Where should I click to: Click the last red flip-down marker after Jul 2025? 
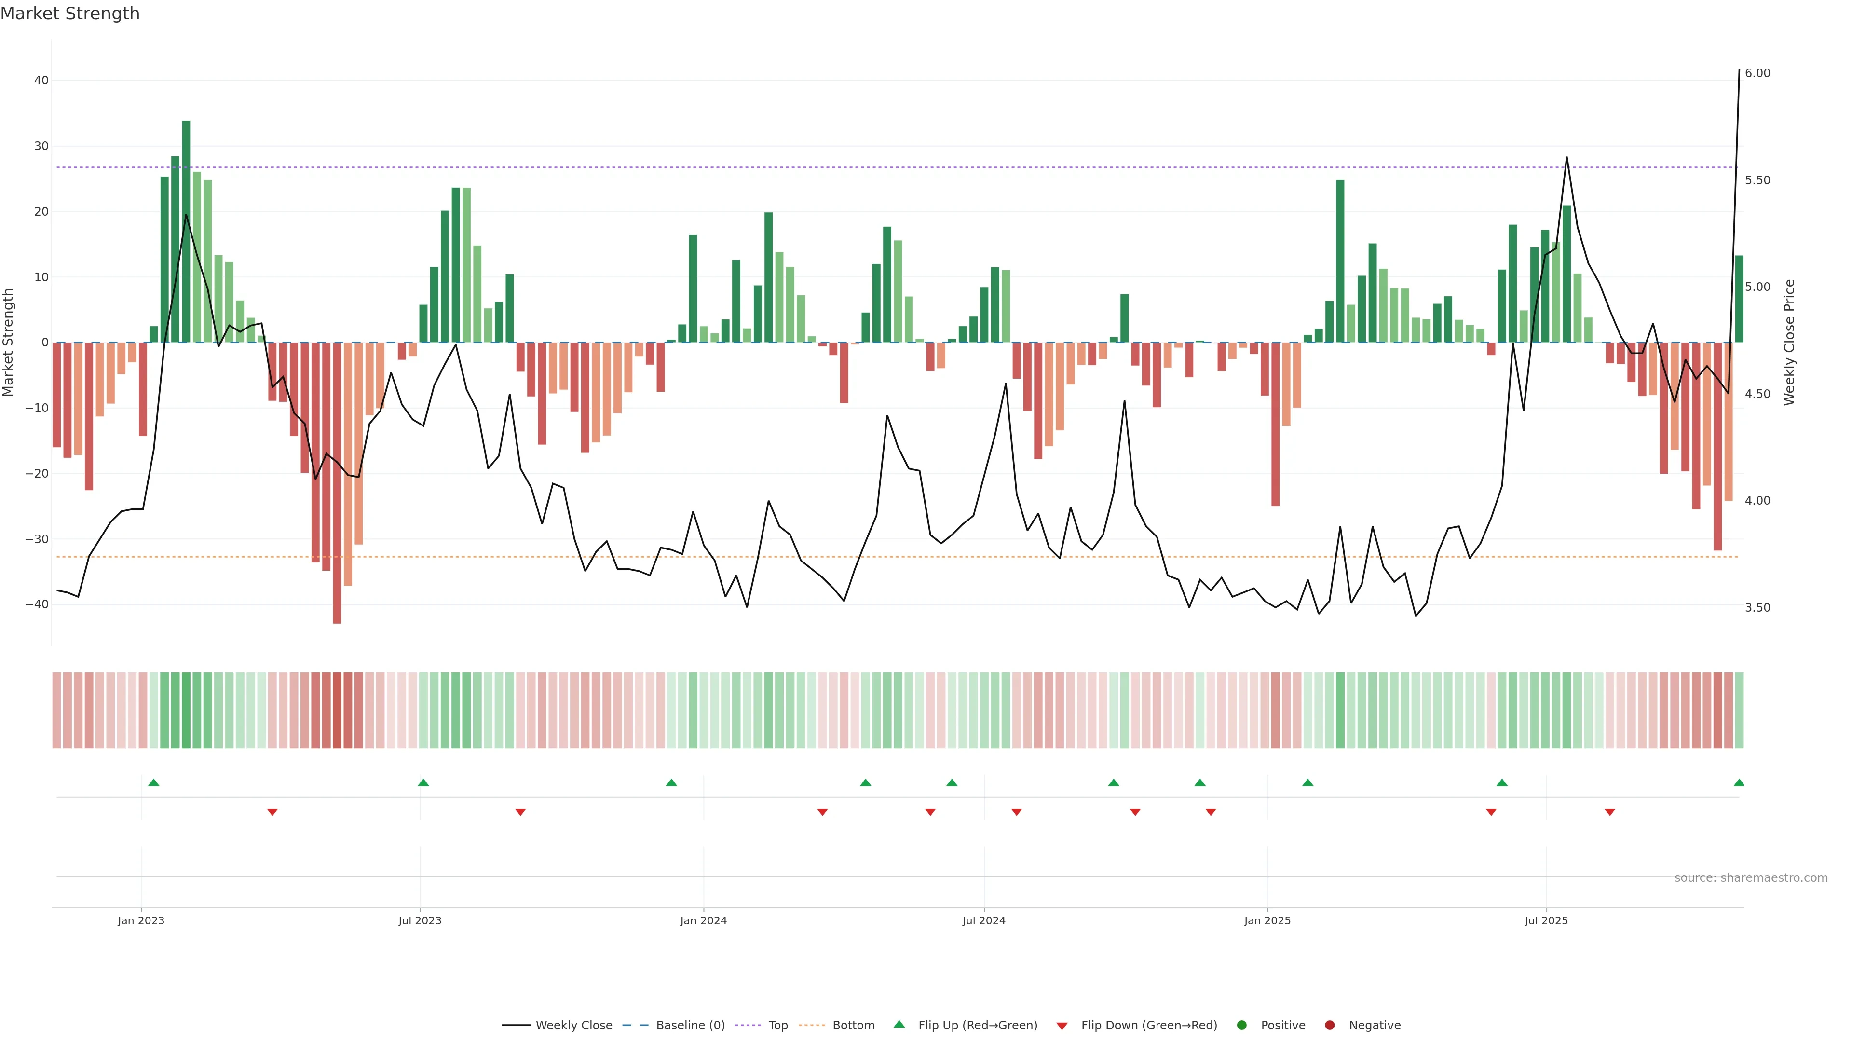(1610, 812)
